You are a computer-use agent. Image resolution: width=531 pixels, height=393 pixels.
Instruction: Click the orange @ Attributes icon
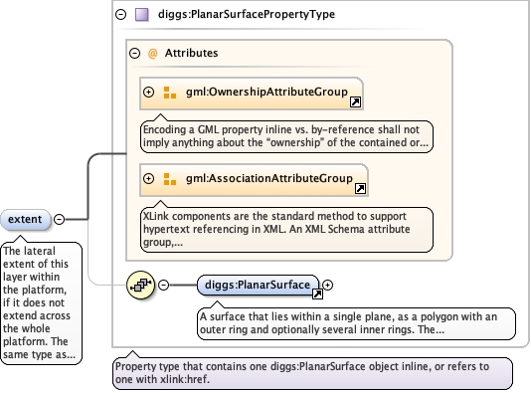[153, 53]
